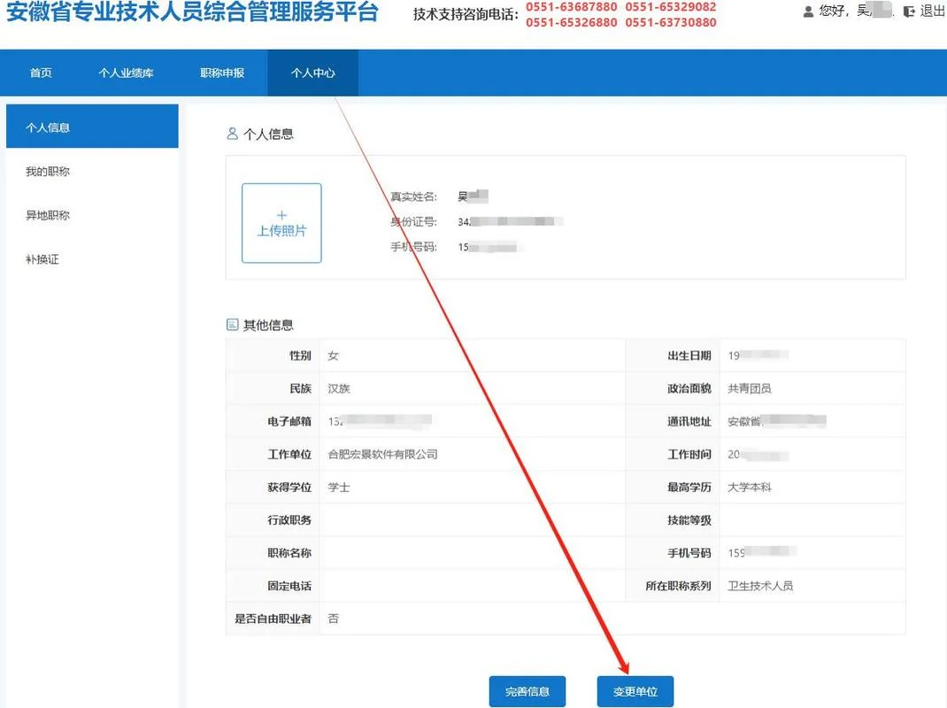This screenshot has width=947, height=708.
Task: Click the 是否自由职业者 value 否
Action: pyautogui.click(x=334, y=619)
